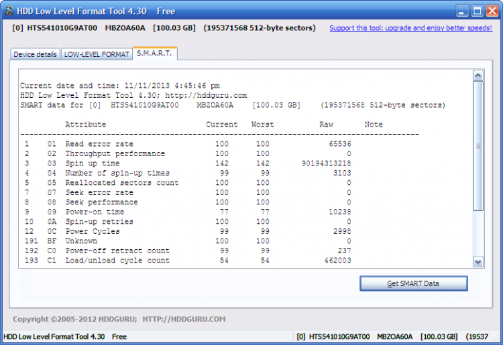Viewport: 503px width, 345px height.
Task: Click the raw value 90194313218
Action: pyautogui.click(x=326, y=163)
